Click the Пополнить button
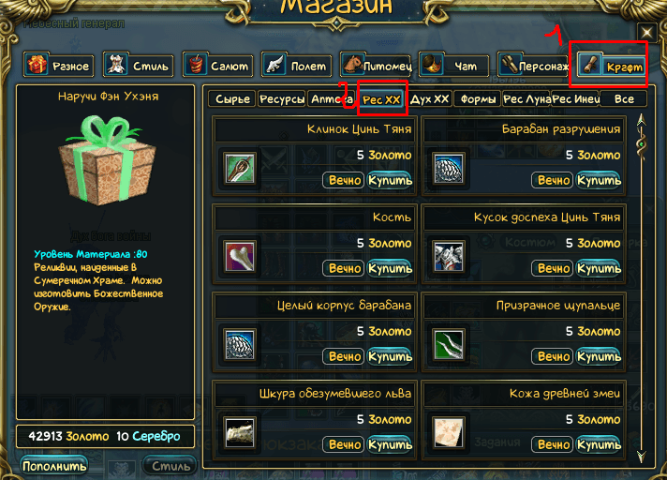 coord(54,466)
